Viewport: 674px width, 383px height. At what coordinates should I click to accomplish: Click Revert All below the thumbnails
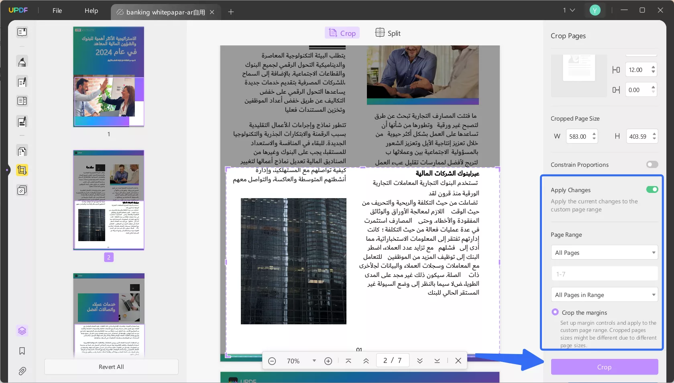(x=111, y=367)
